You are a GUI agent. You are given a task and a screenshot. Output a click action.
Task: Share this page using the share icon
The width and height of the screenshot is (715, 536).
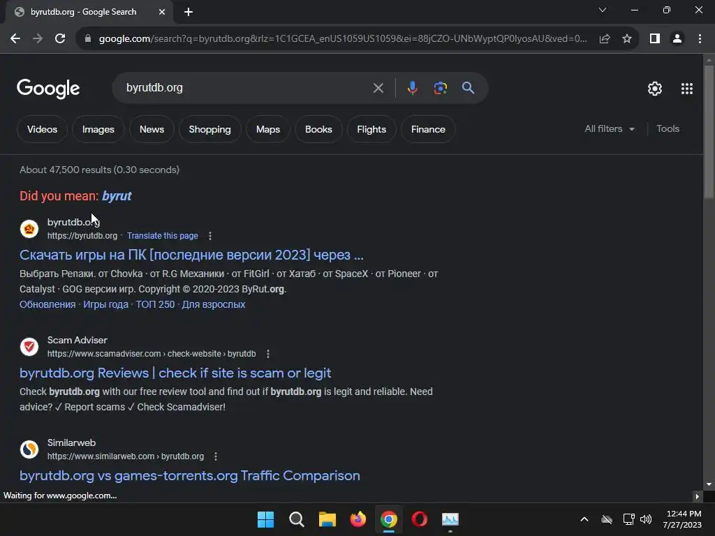605,39
